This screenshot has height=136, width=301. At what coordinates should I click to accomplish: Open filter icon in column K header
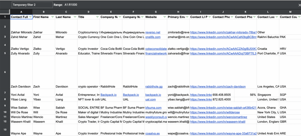254,17
